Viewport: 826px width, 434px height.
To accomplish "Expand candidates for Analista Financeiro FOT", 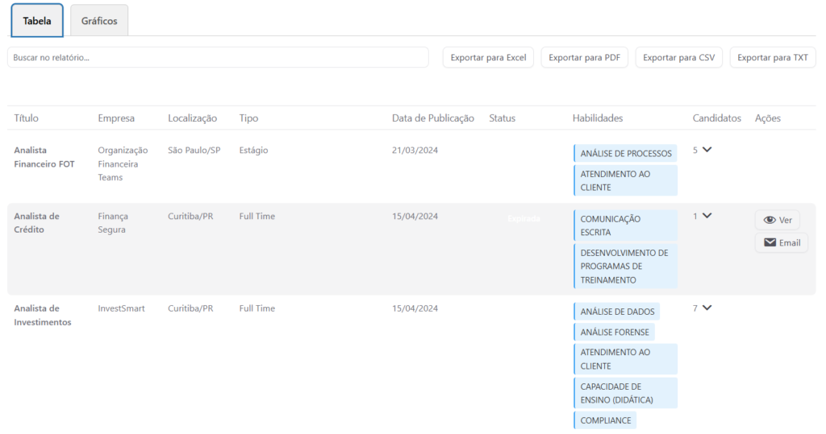I will (x=707, y=150).
